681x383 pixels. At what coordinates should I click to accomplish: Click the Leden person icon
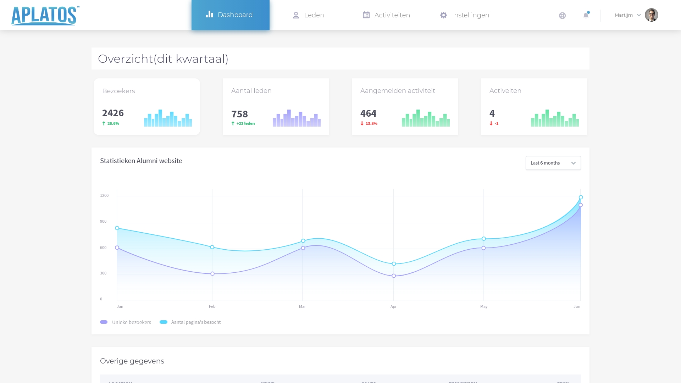click(x=296, y=15)
